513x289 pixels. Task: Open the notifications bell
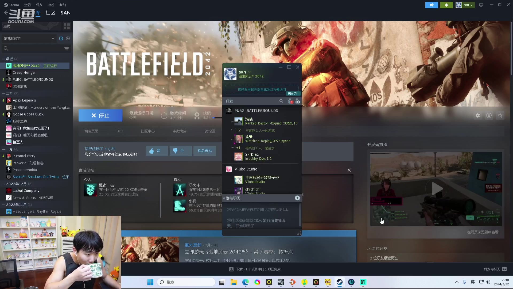tap(446, 5)
